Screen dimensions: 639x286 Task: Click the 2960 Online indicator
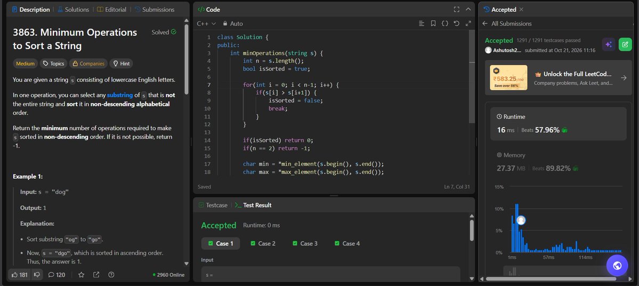(x=168, y=275)
